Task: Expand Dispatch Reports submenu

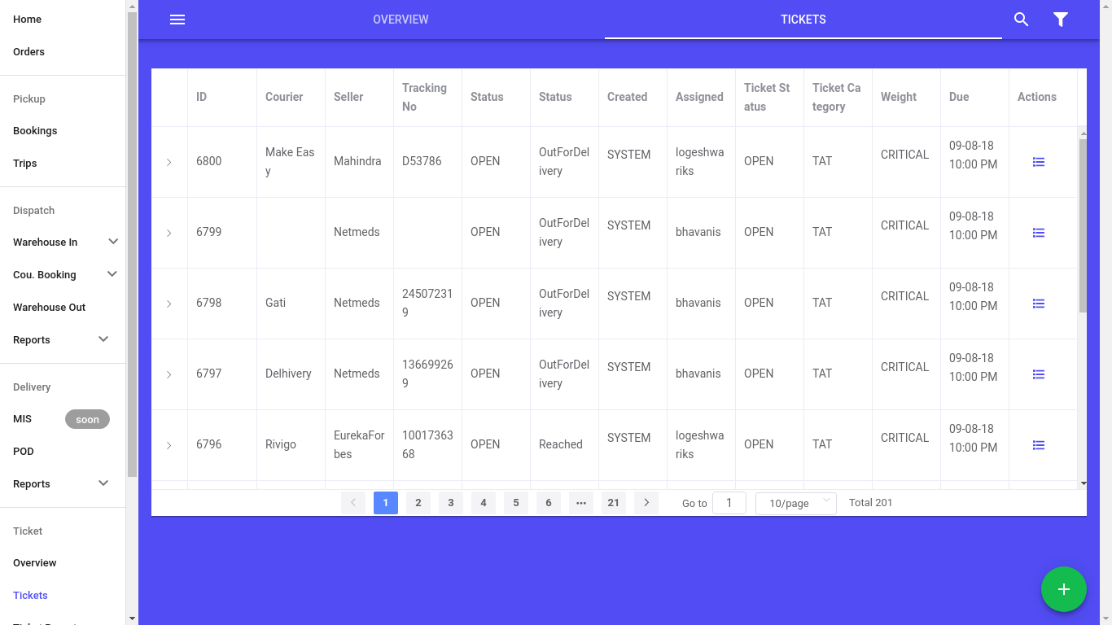Action: pyautogui.click(x=103, y=339)
